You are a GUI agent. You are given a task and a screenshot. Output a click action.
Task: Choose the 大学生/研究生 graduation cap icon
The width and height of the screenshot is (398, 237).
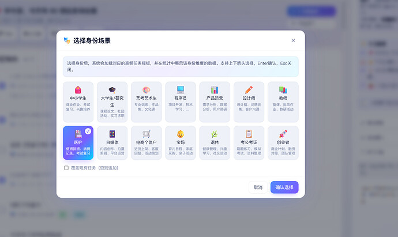(x=112, y=90)
